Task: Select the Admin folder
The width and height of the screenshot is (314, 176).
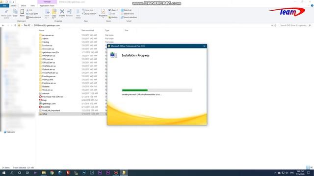Action: [x=45, y=39]
